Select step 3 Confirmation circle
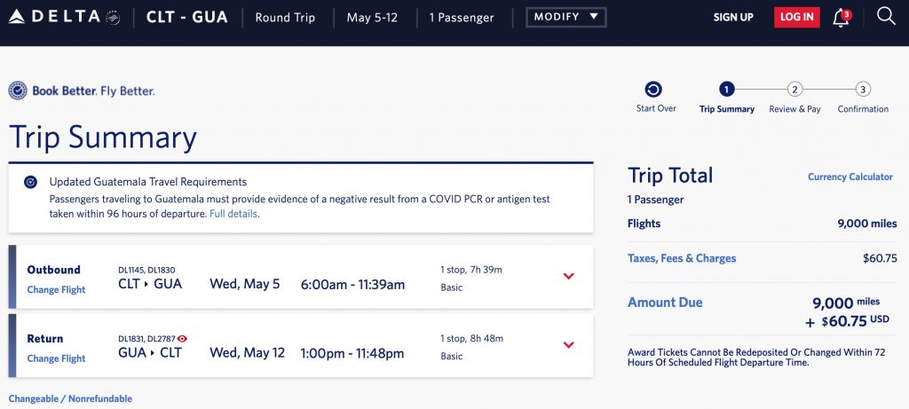This screenshot has height=409, width=909. click(x=863, y=89)
